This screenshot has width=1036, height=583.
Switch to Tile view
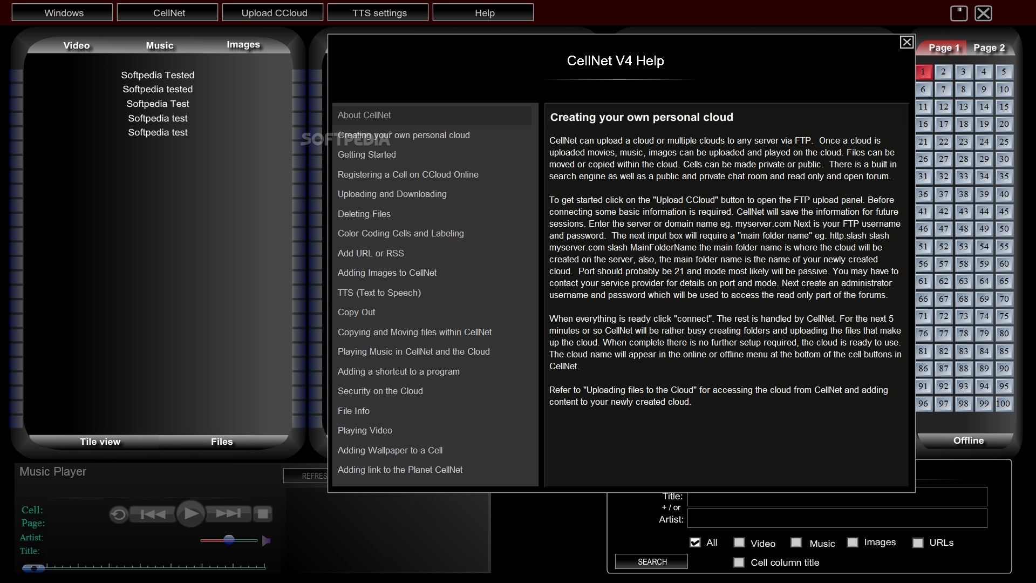tap(100, 442)
